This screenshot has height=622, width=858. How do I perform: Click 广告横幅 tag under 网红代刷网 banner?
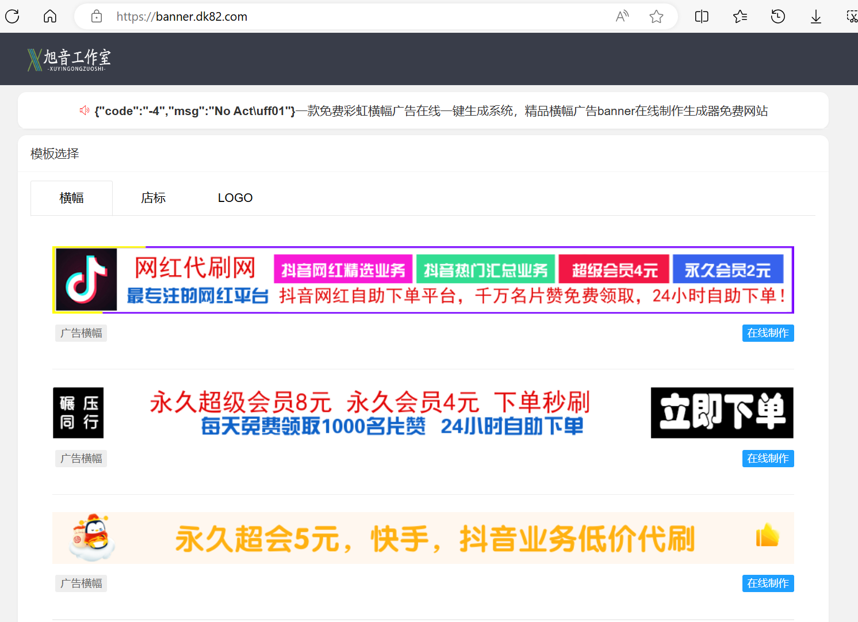pos(81,333)
